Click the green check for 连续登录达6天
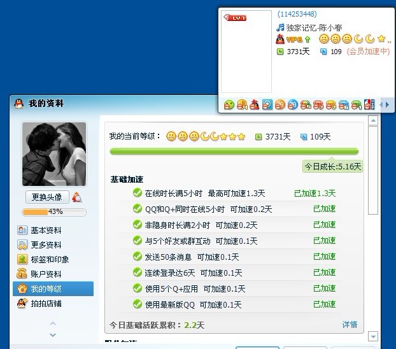 pyautogui.click(x=138, y=273)
